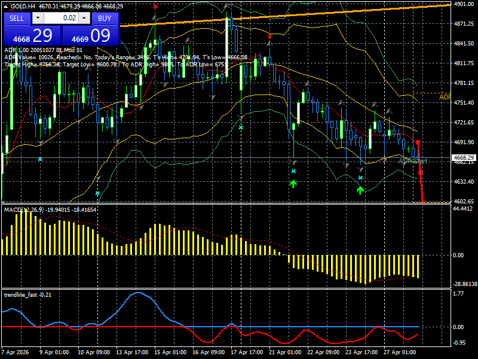Viewport: 478px width, 359px height.
Task: Click red X marker near 15 Apr top
Action: pyautogui.click(x=155, y=7)
